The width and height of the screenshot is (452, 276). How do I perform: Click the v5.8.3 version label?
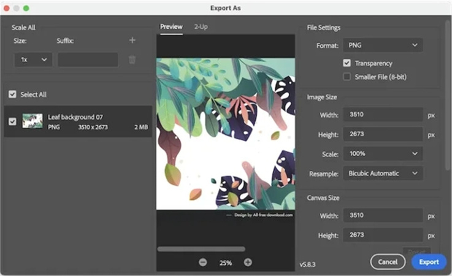307,264
